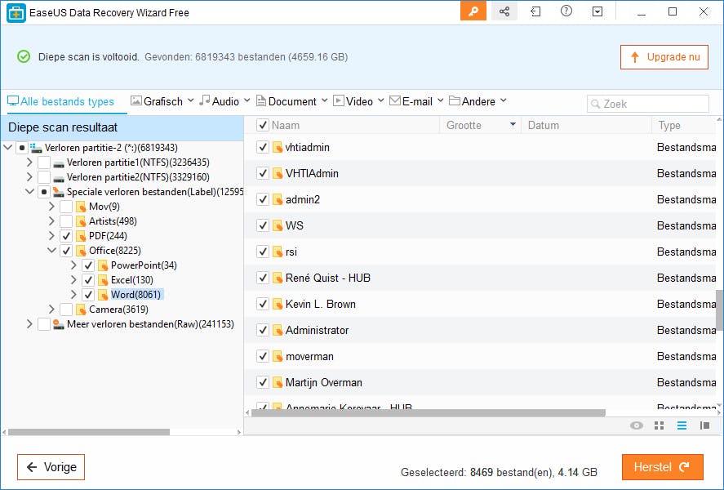The height and width of the screenshot is (490, 724).
Task: Uncheck the Office(8225) tree checkbox
Action: click(66, 251)
